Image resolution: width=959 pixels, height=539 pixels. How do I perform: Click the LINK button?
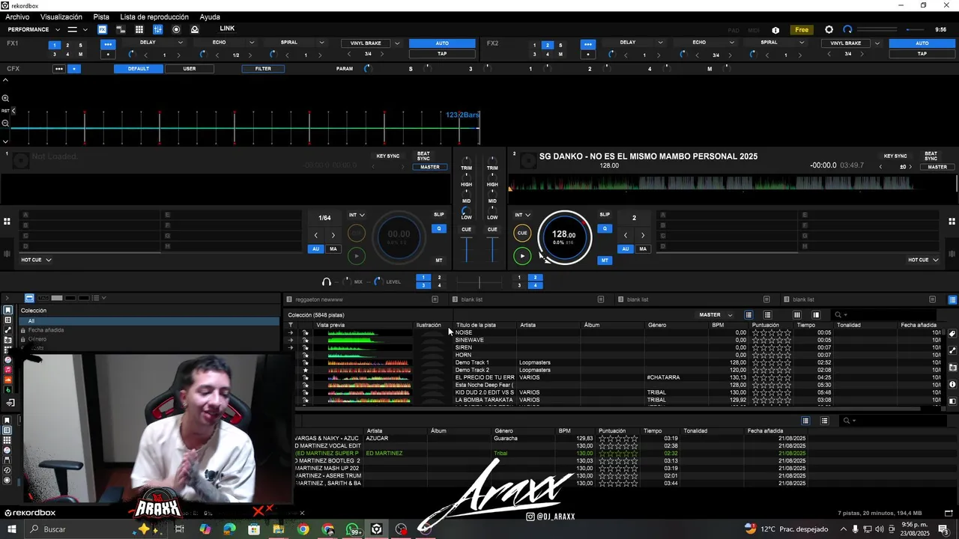[227, 28]
